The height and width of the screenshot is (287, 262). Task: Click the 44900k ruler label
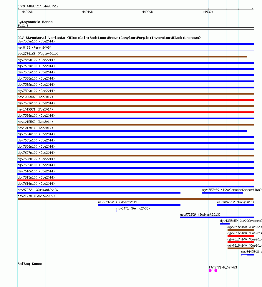tap(27, 12)
